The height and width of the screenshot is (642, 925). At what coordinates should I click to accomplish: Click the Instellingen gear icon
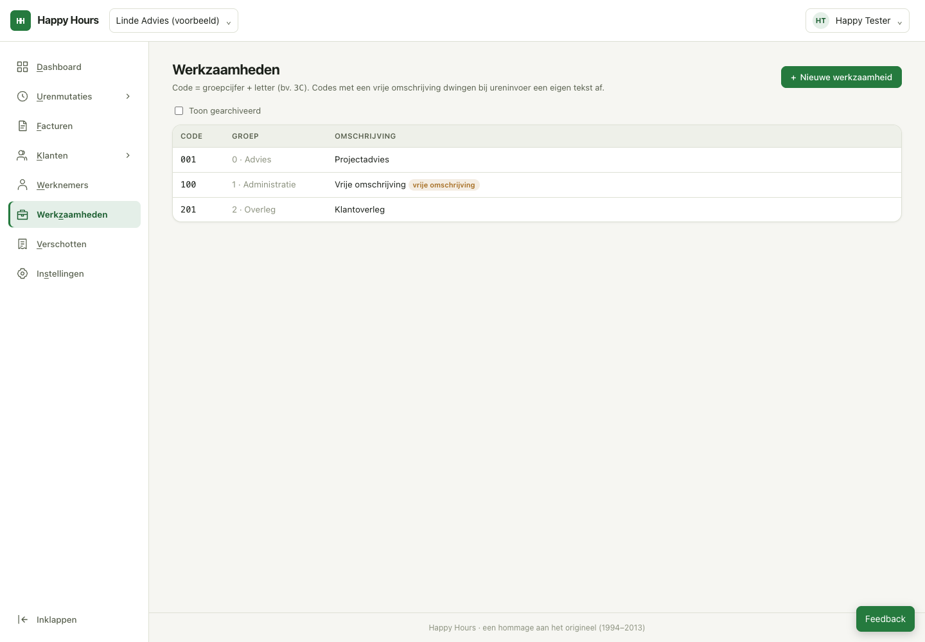(x=22, y=273)
